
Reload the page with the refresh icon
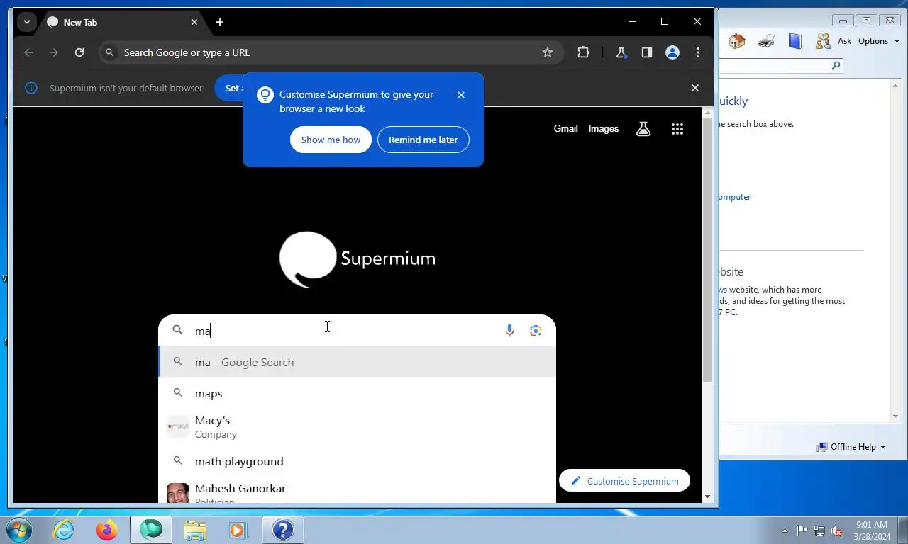[x=79, y=52]
